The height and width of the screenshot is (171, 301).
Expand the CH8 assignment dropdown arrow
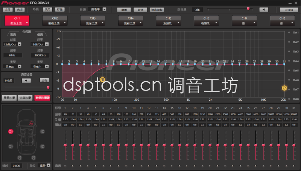tap(292, 23)
